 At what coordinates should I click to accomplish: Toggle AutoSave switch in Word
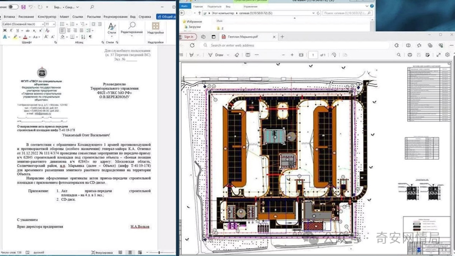click(13, 7)
